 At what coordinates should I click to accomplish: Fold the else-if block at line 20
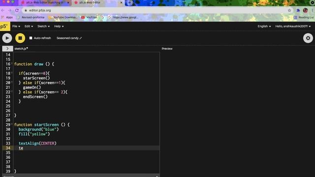12,82
